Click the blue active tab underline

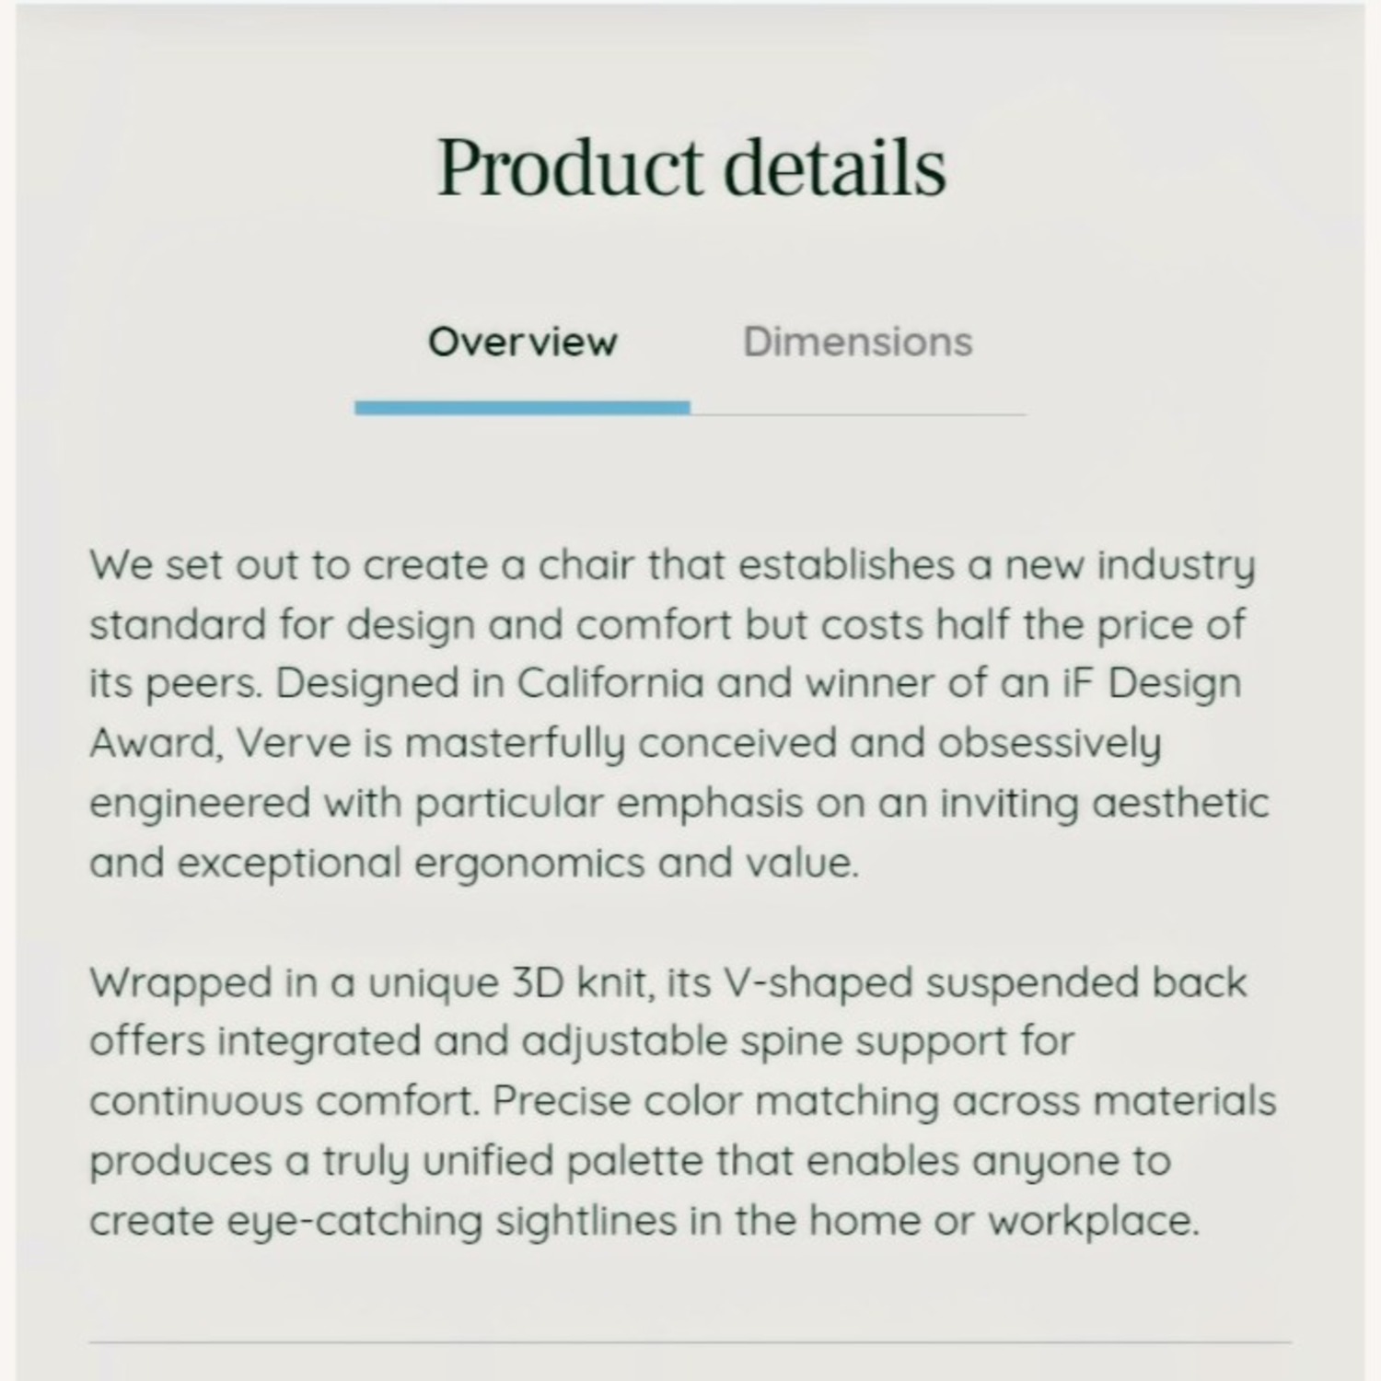click(522, 408)
